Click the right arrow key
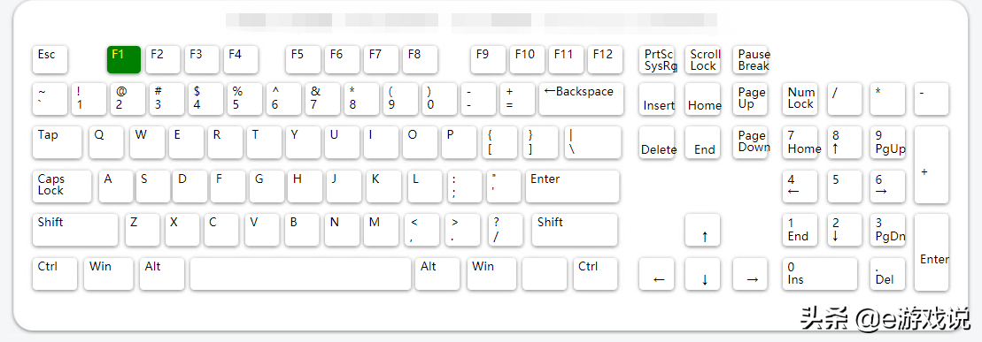 (x=752, y=274)
